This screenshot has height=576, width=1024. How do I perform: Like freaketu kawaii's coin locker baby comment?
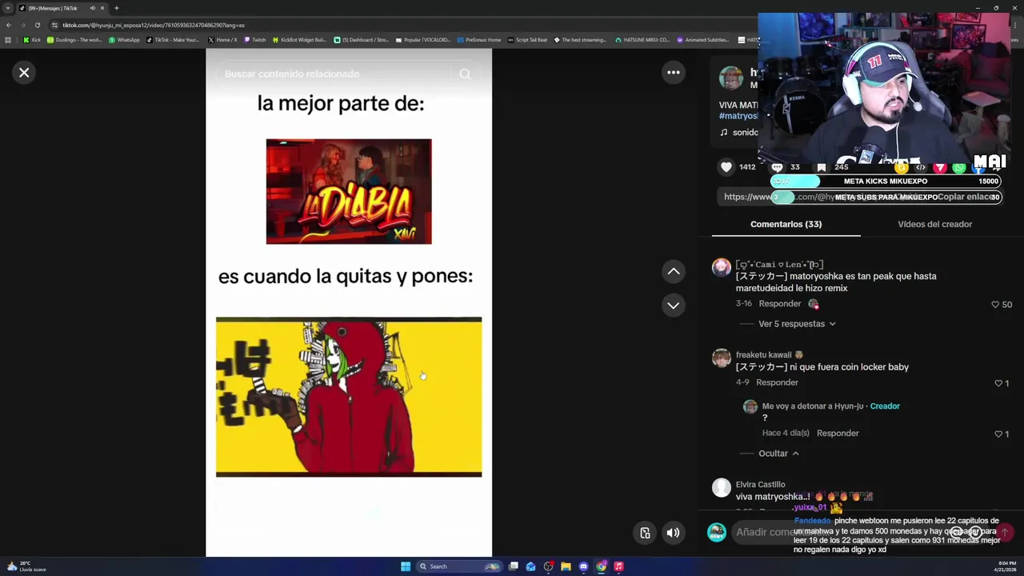(998, 383)
